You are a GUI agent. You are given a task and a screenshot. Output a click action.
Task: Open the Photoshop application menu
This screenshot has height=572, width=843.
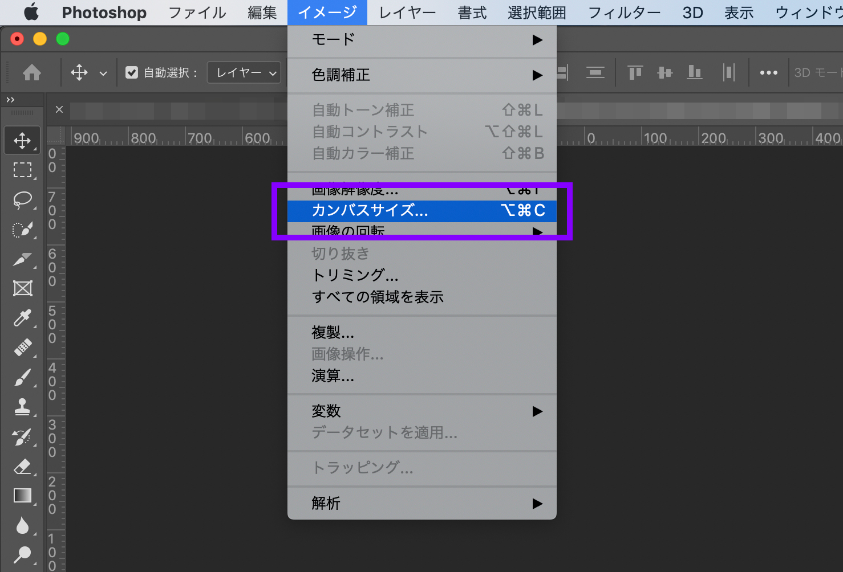point(104,13)
